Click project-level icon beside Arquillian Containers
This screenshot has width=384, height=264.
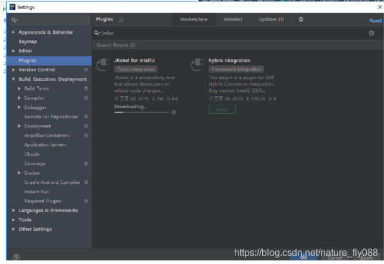click(x=86, y=135)
